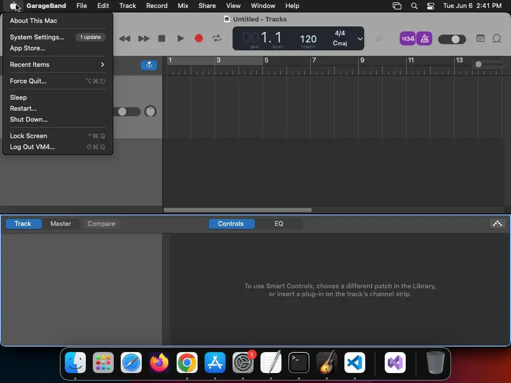Open Terminal from the Dock
The height and width of the screenshot is (383, 511).
coord(299,363)
